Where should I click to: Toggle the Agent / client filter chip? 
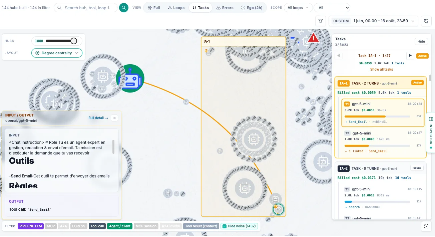120,226
